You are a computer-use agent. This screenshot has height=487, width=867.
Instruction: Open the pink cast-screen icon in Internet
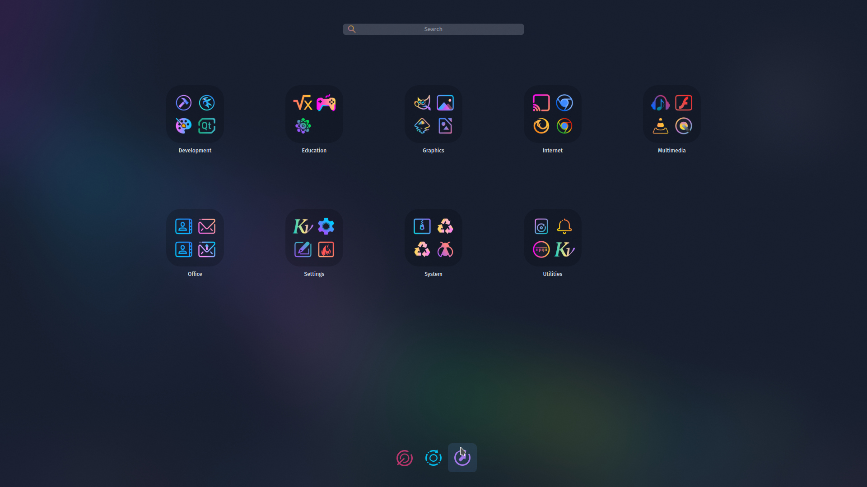point(541,103)
